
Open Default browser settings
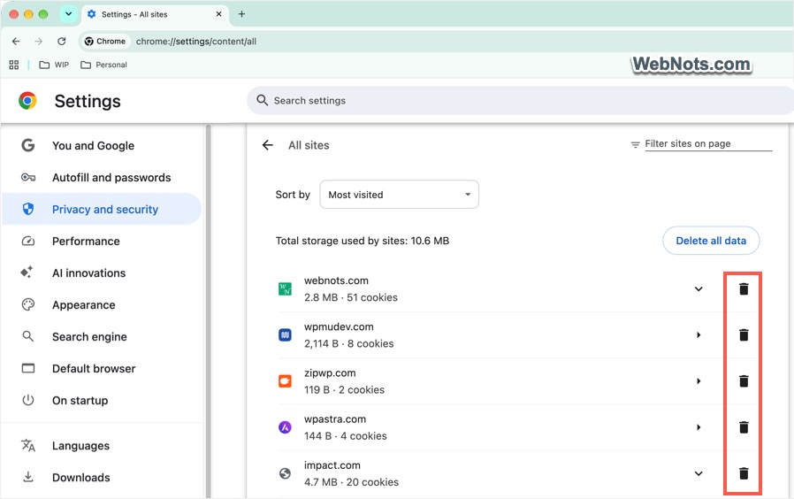[x=94, y=369]
